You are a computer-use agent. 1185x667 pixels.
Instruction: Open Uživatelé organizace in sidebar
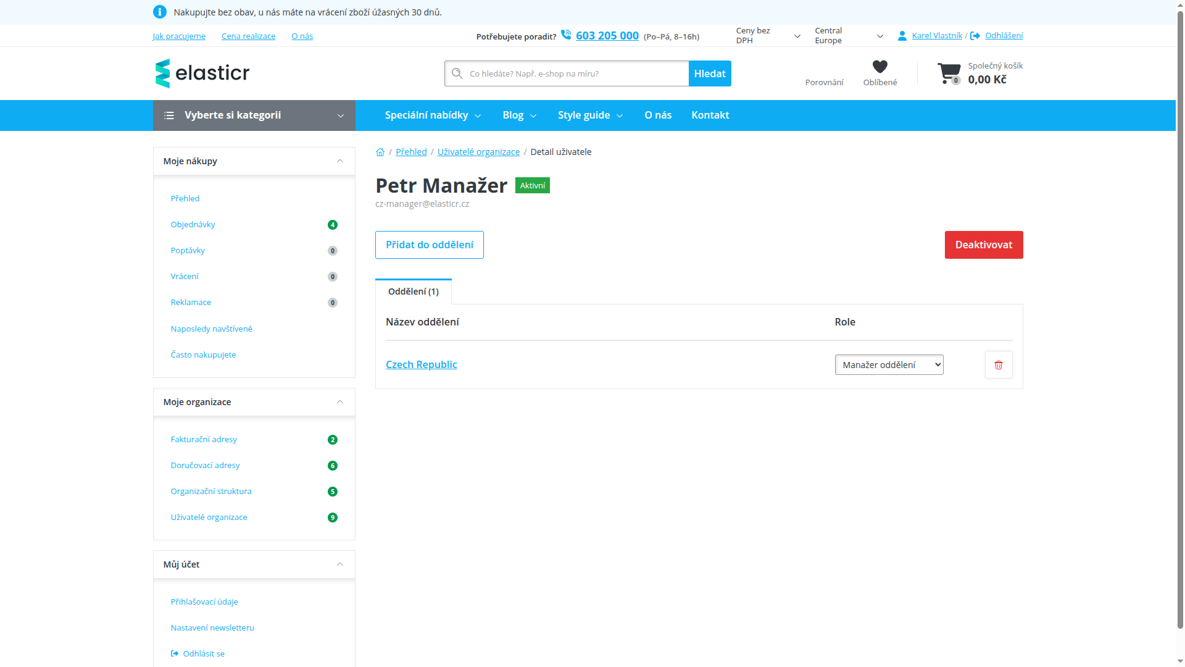coord(209,518)
